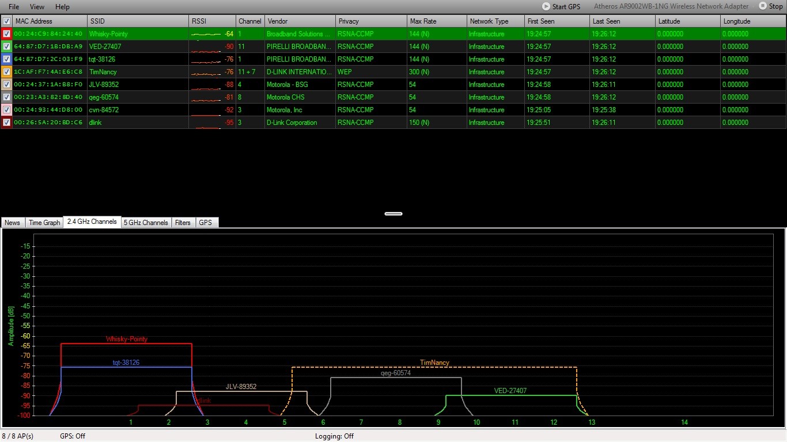787x442 pixels.
Task: Uncheck the TimNancy network checkbox
Action: pos(6,72)
